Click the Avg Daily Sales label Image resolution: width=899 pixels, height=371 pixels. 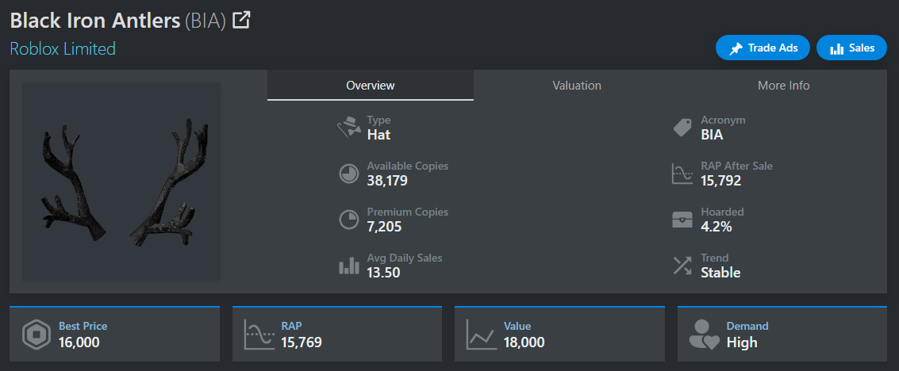point(405,258)
